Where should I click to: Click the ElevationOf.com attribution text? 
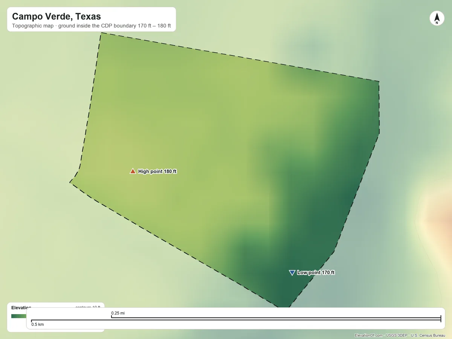400,335
